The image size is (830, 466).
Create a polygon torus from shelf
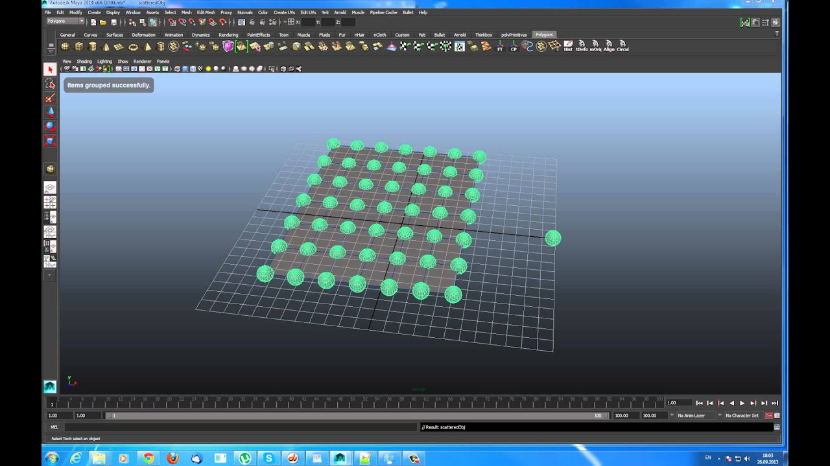coord(133,47)
